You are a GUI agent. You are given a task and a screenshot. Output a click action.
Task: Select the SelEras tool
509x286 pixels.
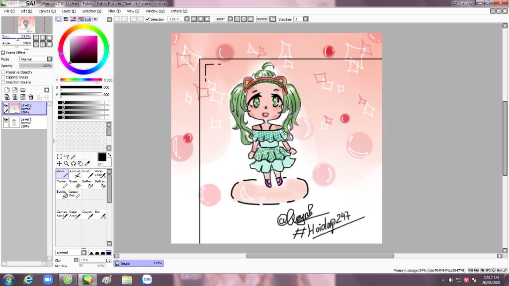click(100, 184)
